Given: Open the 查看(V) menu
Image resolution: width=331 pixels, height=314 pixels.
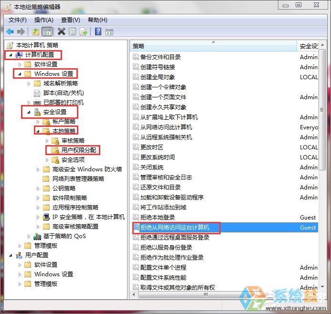Looking at the screenshot, I should click(71, 20).
